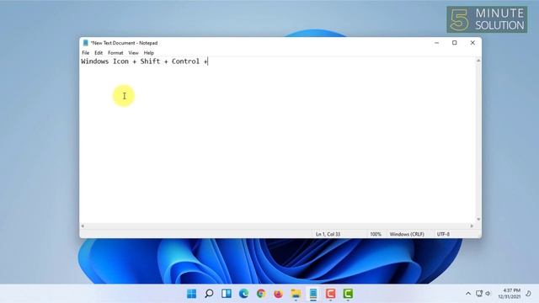Open the Edit menu

(99, 53)
